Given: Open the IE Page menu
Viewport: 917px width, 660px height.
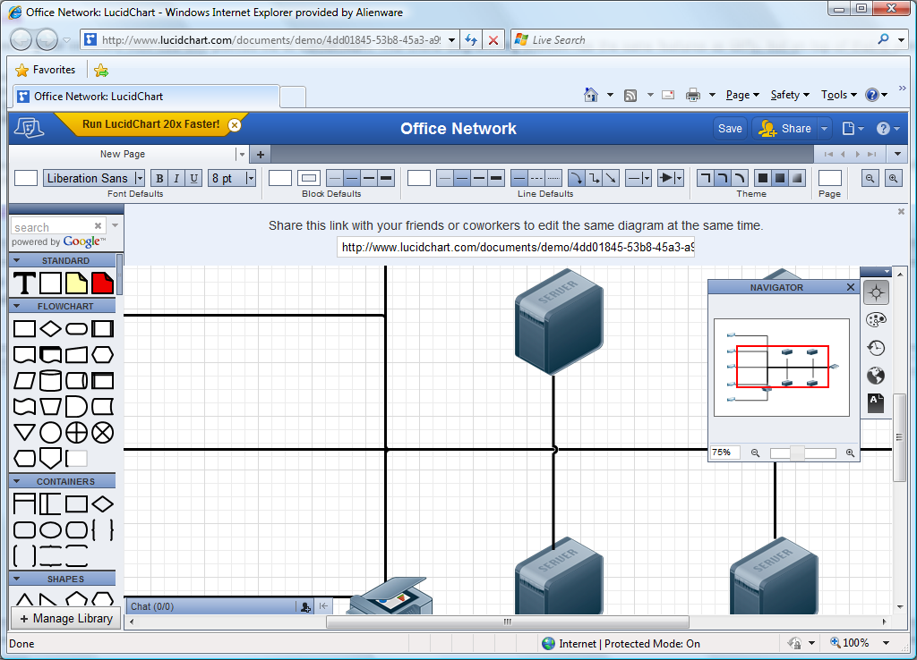Looking at the screenshot, I should [x=742, y=95].
